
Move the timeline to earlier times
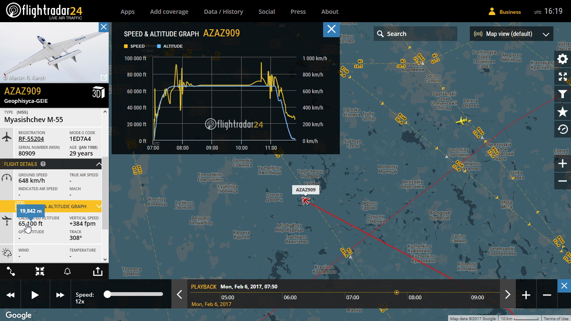click(179, 295)
